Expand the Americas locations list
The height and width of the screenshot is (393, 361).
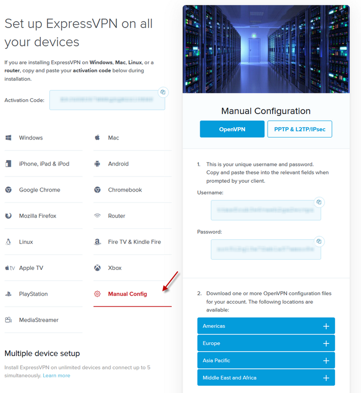pos(266,326)
